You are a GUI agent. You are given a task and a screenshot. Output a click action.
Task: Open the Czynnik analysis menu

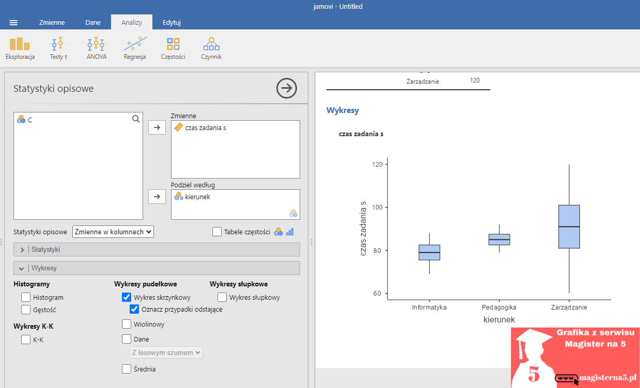pyautogui.click(x=211, y=48)
